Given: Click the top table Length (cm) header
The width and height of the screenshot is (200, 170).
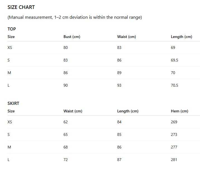Looking at the screenshot, I should click(x=181, y=37).
